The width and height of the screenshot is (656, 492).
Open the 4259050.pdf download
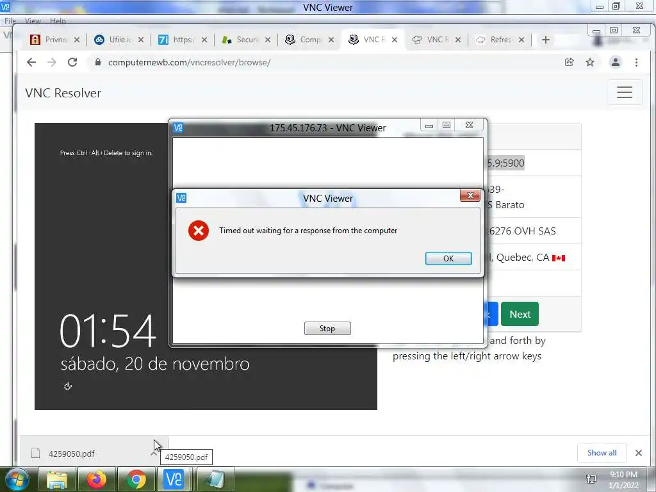pos(71,454)
